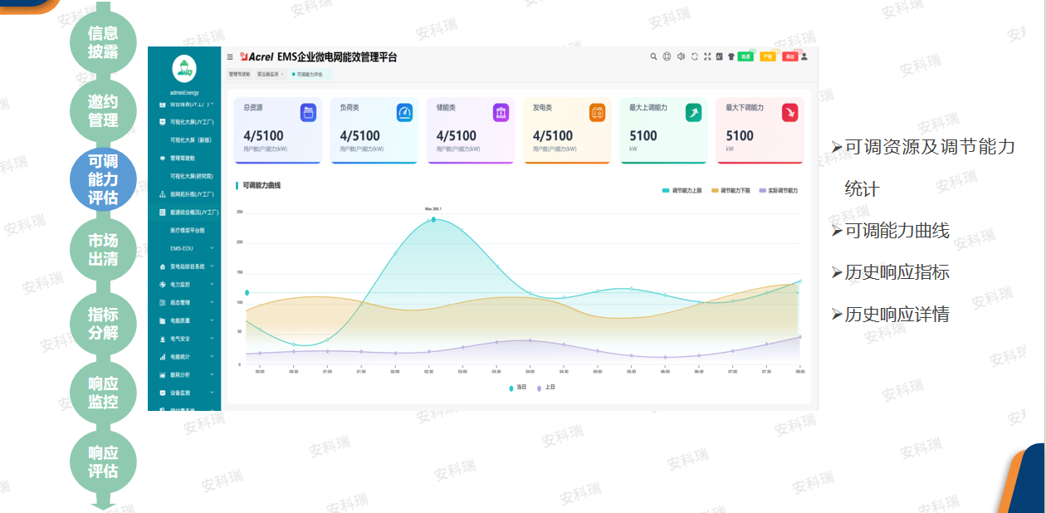Click the language switch icon
The width and height of the screenshot is (1046, 513).
point(719,56)
